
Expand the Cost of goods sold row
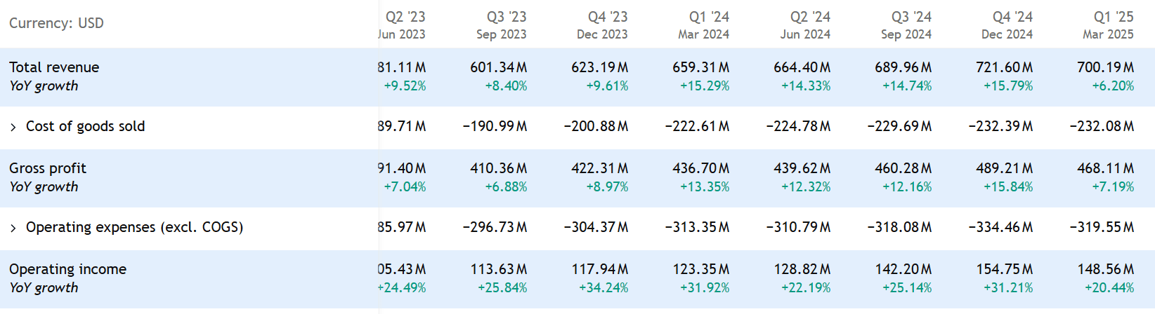coord(13,127)
